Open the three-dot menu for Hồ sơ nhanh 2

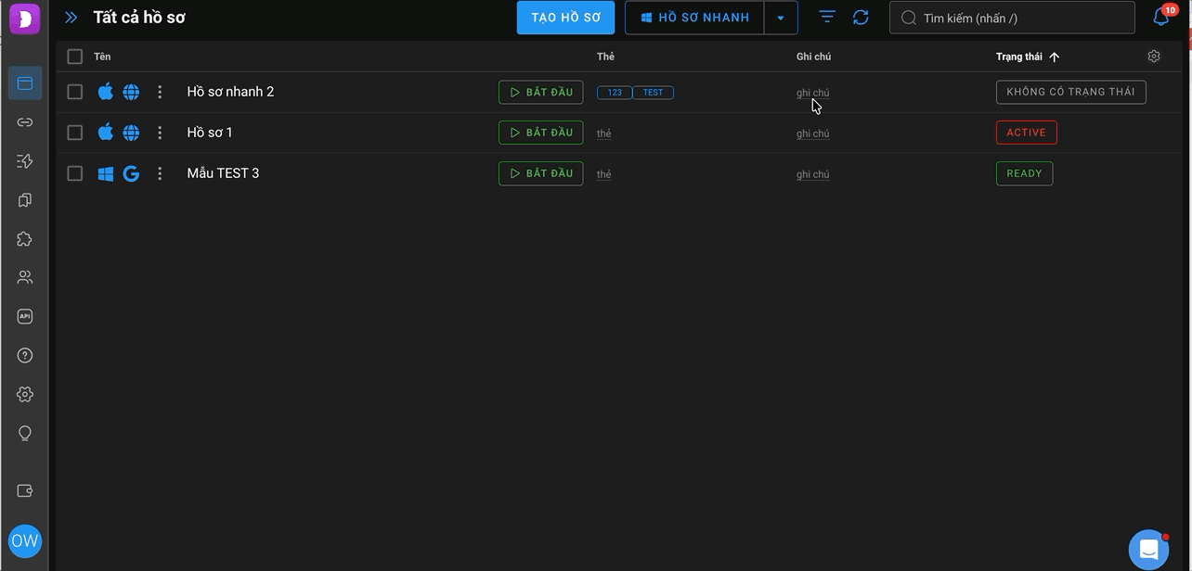coord(160,92)
